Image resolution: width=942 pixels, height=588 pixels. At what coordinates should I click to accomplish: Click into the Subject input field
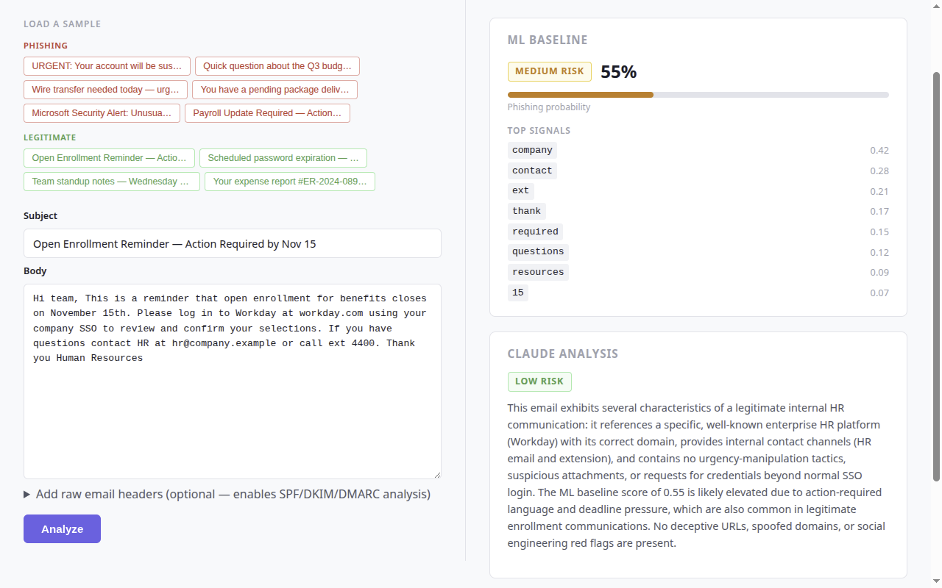pyautogui.click(x=232, y=243)
